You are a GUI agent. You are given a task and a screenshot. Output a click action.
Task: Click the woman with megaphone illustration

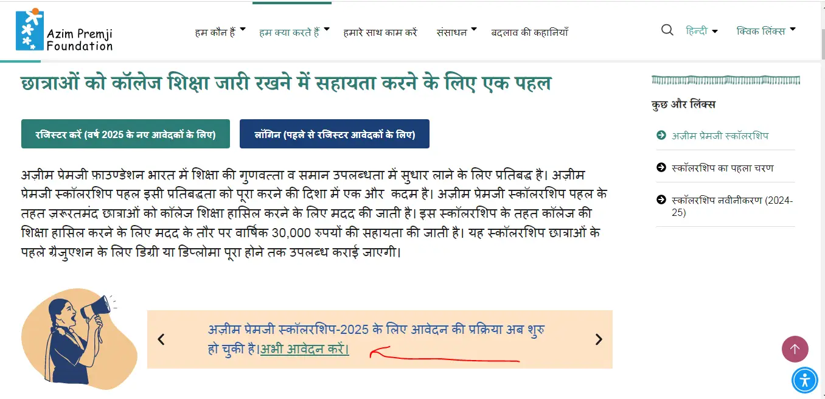pyautogui.click(x=79, y=339)
